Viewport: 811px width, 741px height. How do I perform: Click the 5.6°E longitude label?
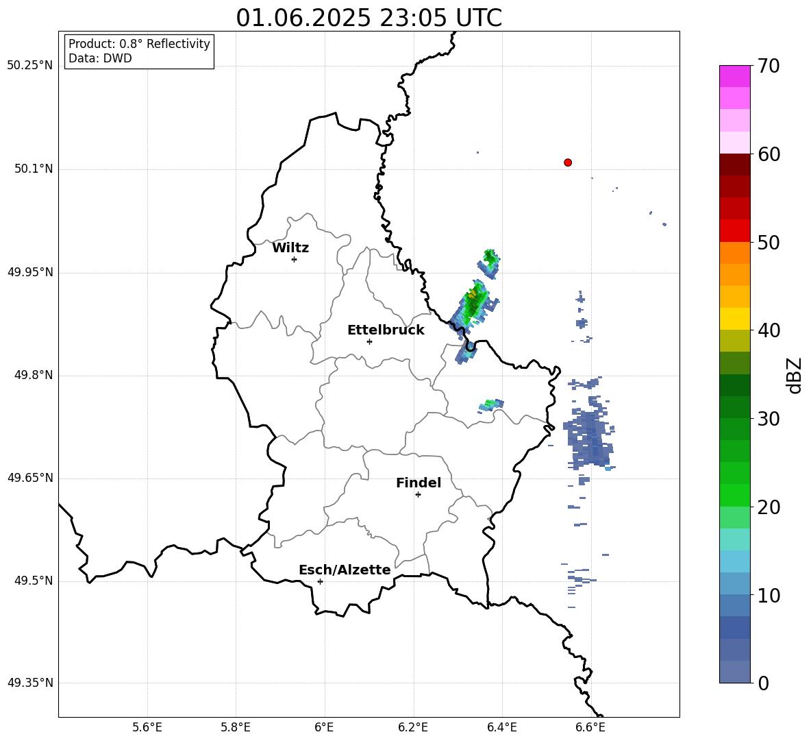tap(147, 727)
